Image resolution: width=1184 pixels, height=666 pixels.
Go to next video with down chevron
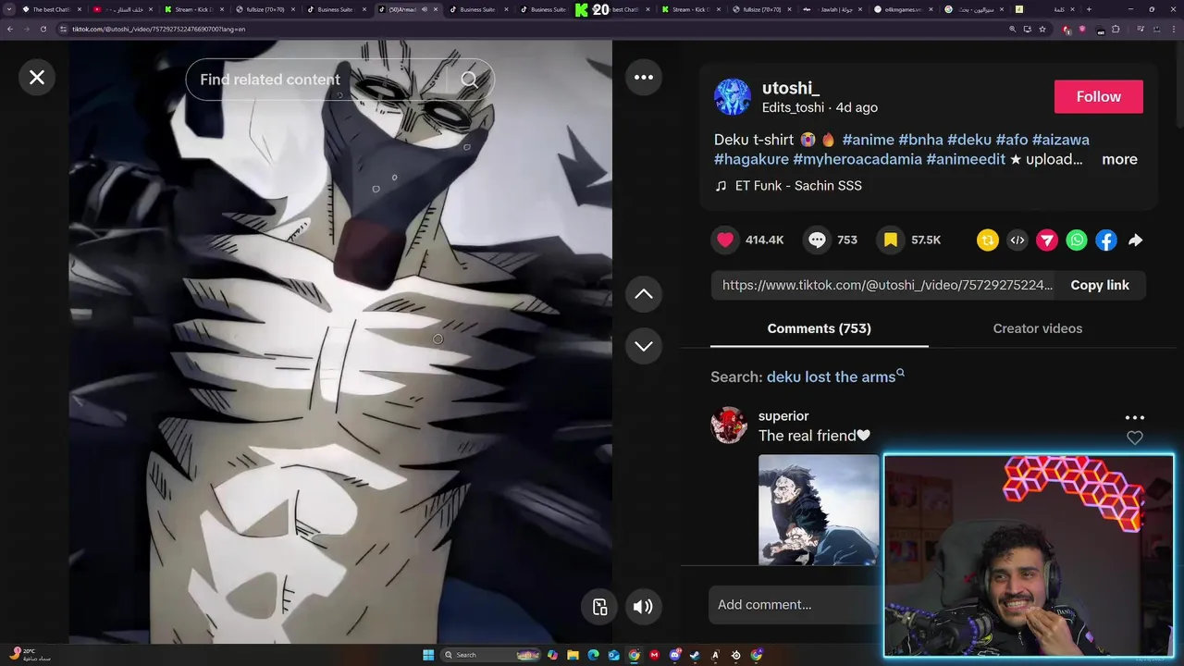644,346
